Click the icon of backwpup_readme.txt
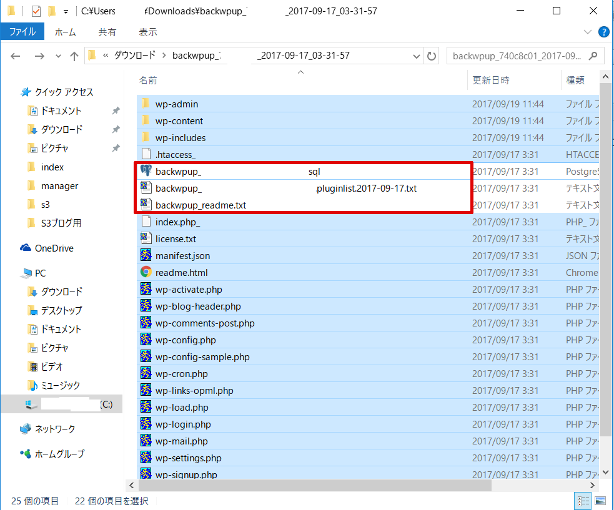Screen dimensions: 614x510 click(x=146, y=205)
